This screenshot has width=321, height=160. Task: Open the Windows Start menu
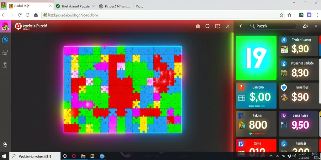pos(4,156)
